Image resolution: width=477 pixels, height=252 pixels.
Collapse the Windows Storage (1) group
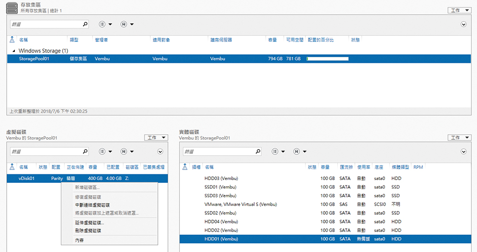[x=13, y=51]
